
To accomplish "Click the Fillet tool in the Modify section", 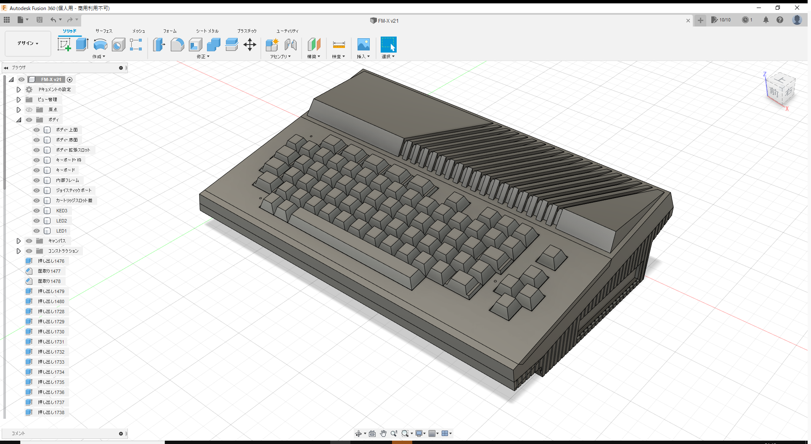I will (x=177, y=45).
